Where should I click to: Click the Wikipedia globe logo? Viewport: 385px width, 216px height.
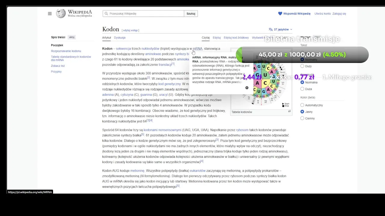[61, 13]
